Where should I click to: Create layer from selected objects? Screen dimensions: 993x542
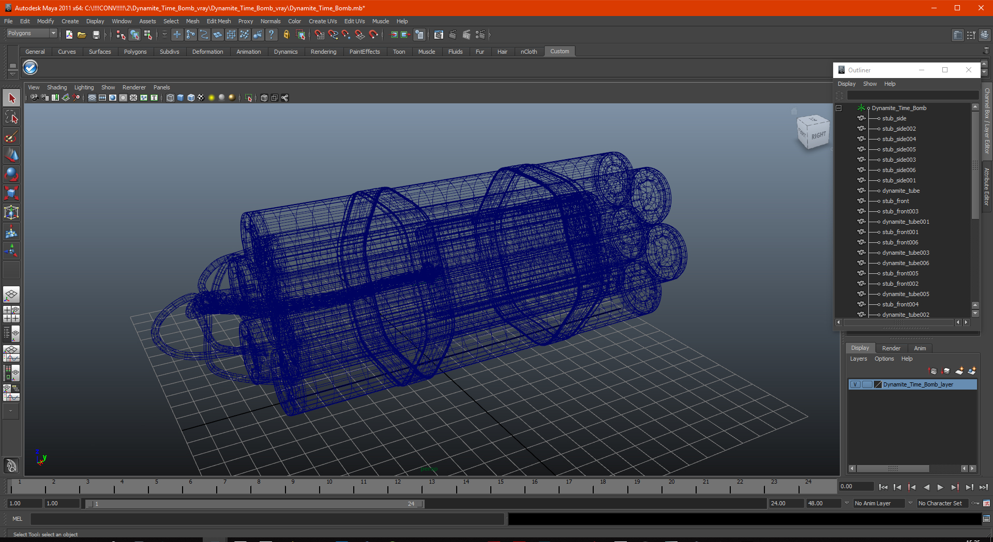pos(972,371)
